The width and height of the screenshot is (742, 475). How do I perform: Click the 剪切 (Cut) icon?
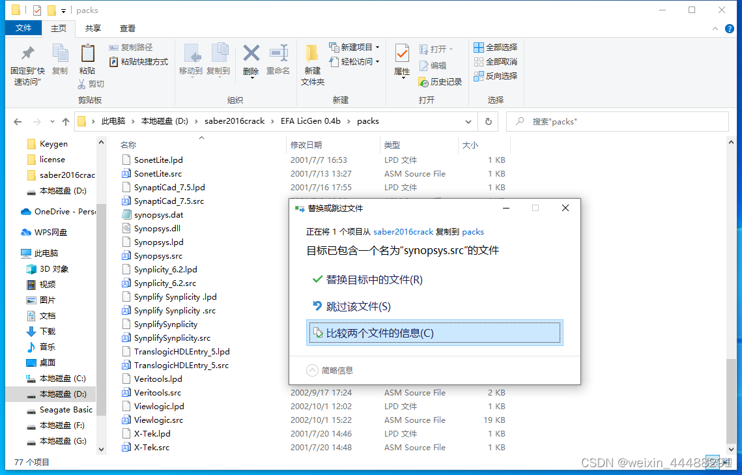92,83
